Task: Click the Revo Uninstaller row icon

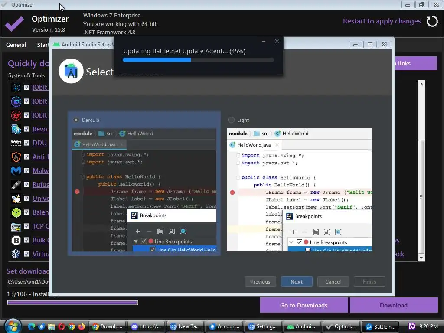Action: [16, 129]
